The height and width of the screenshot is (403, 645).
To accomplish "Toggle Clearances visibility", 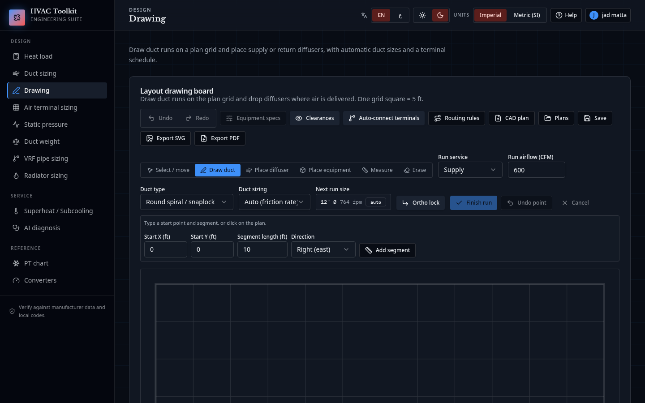I will pos(314,118).
